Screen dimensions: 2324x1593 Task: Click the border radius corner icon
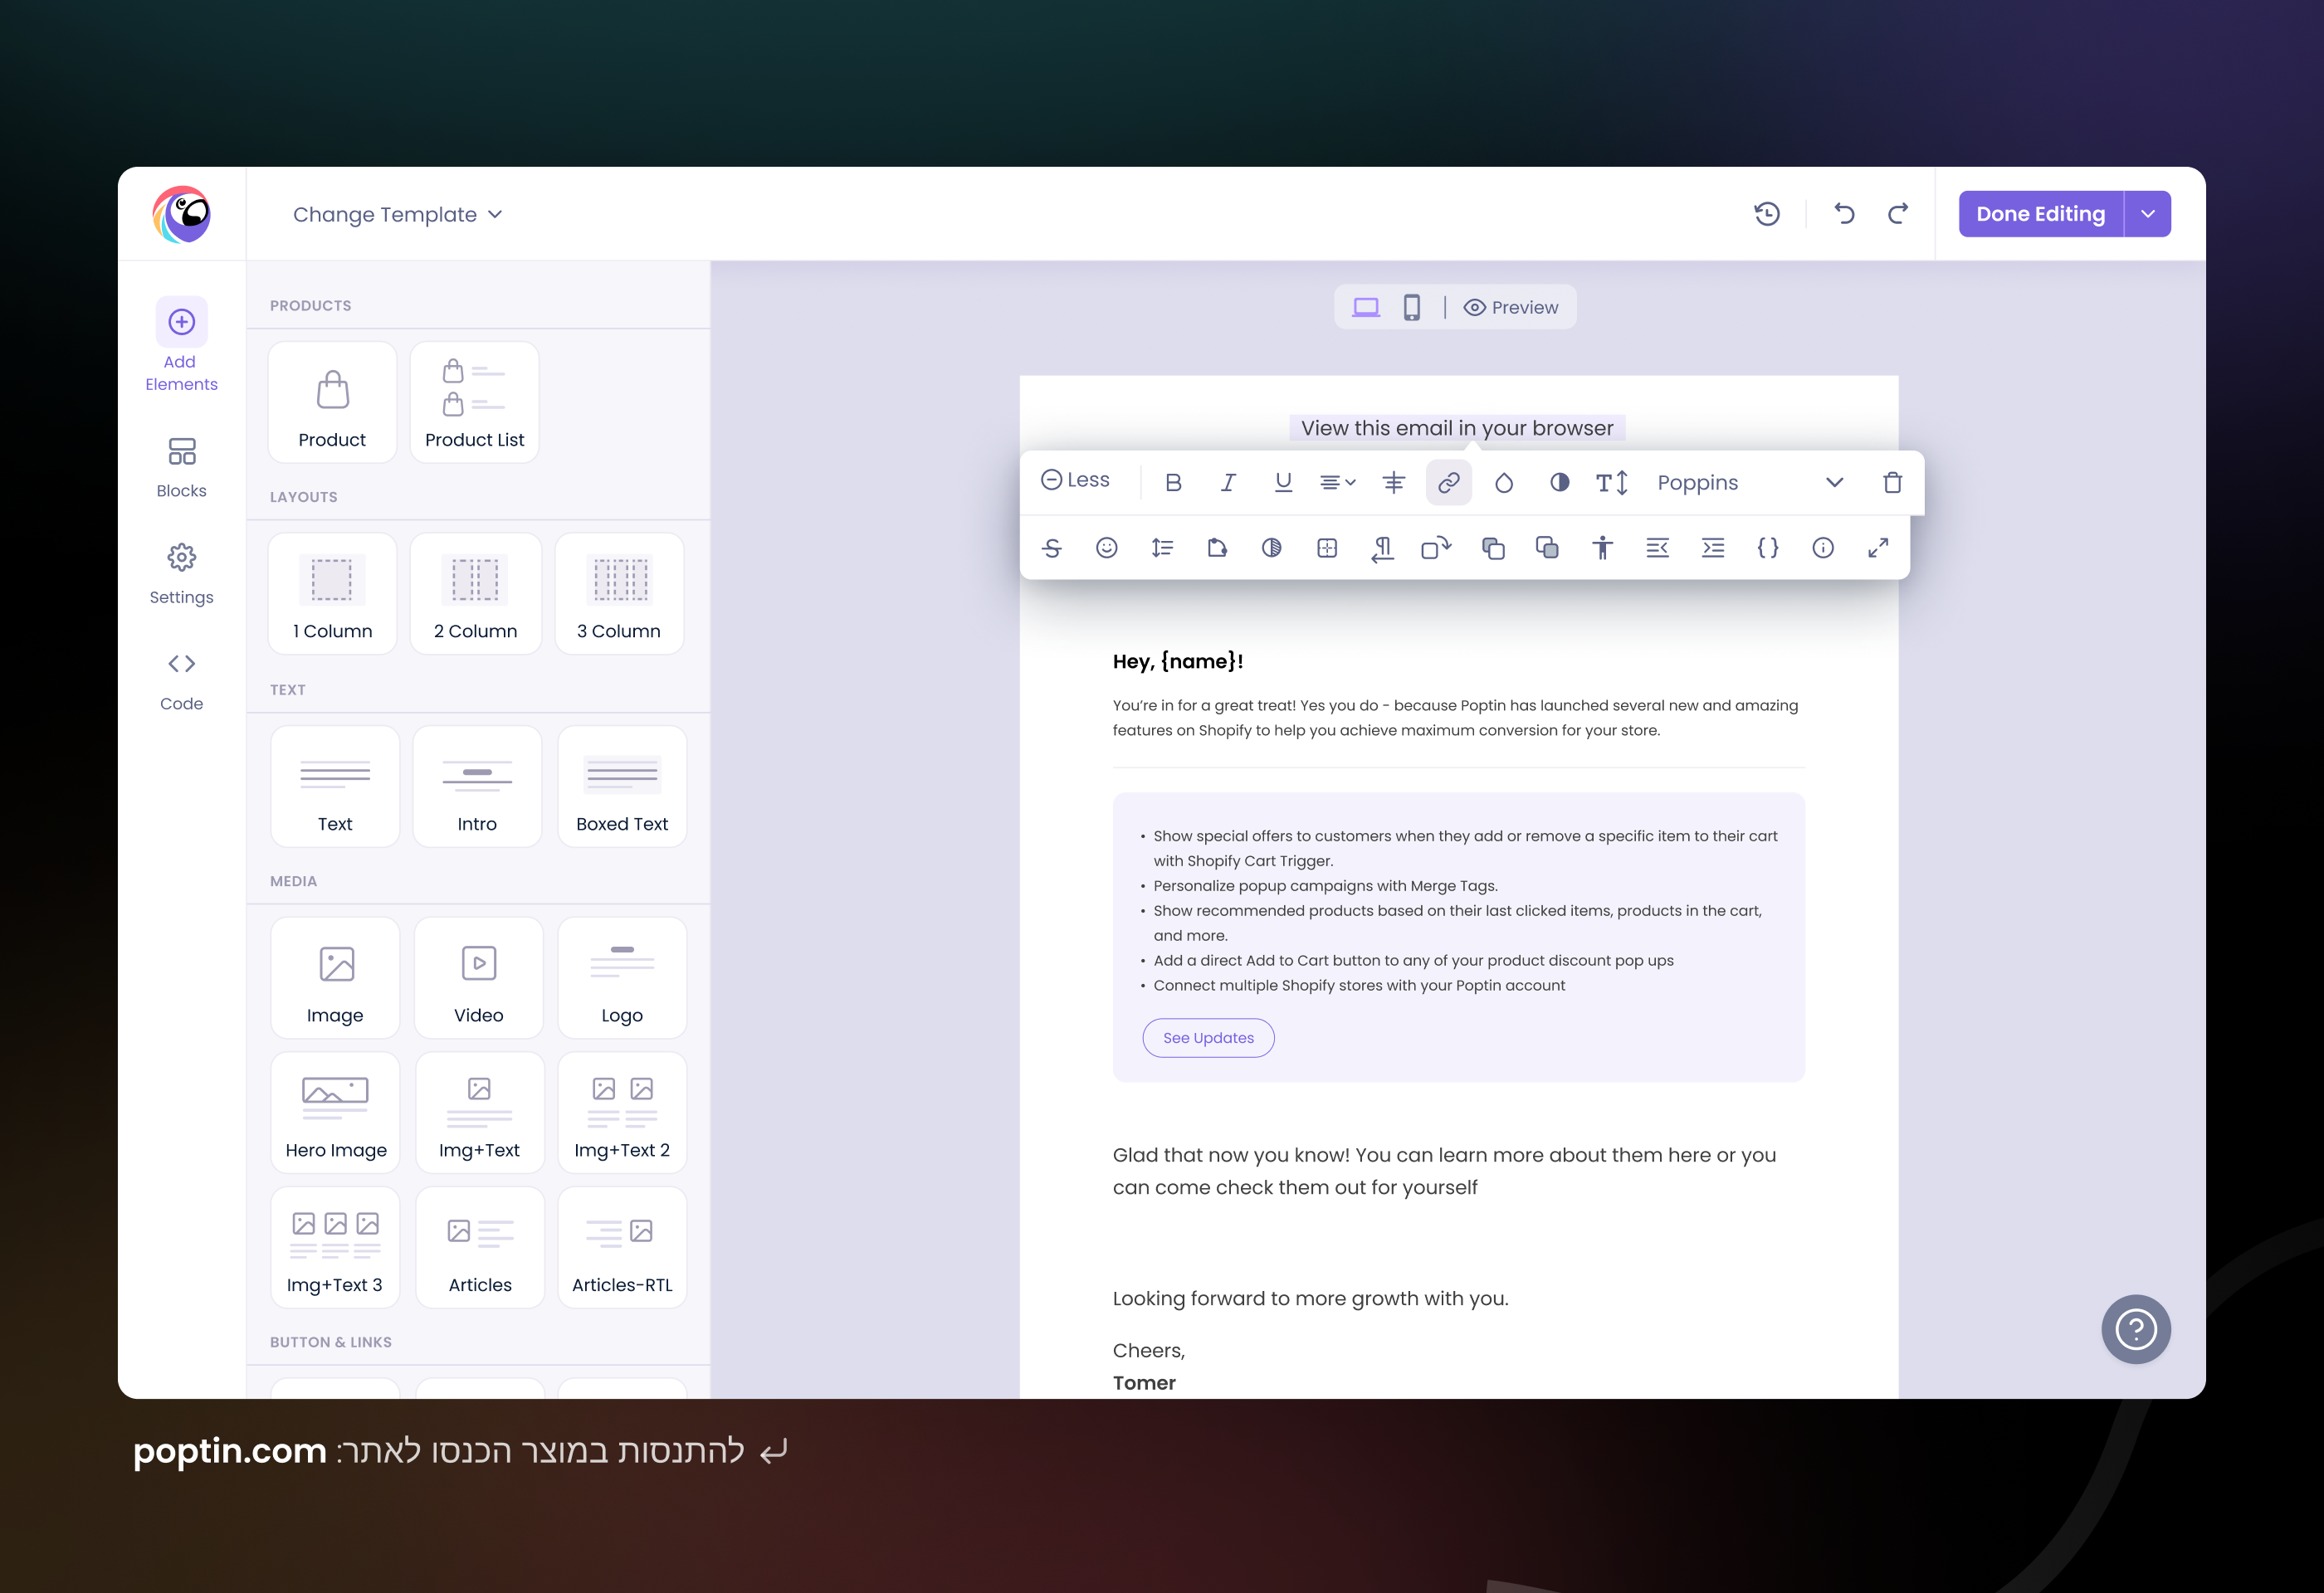click(1217, 548)
